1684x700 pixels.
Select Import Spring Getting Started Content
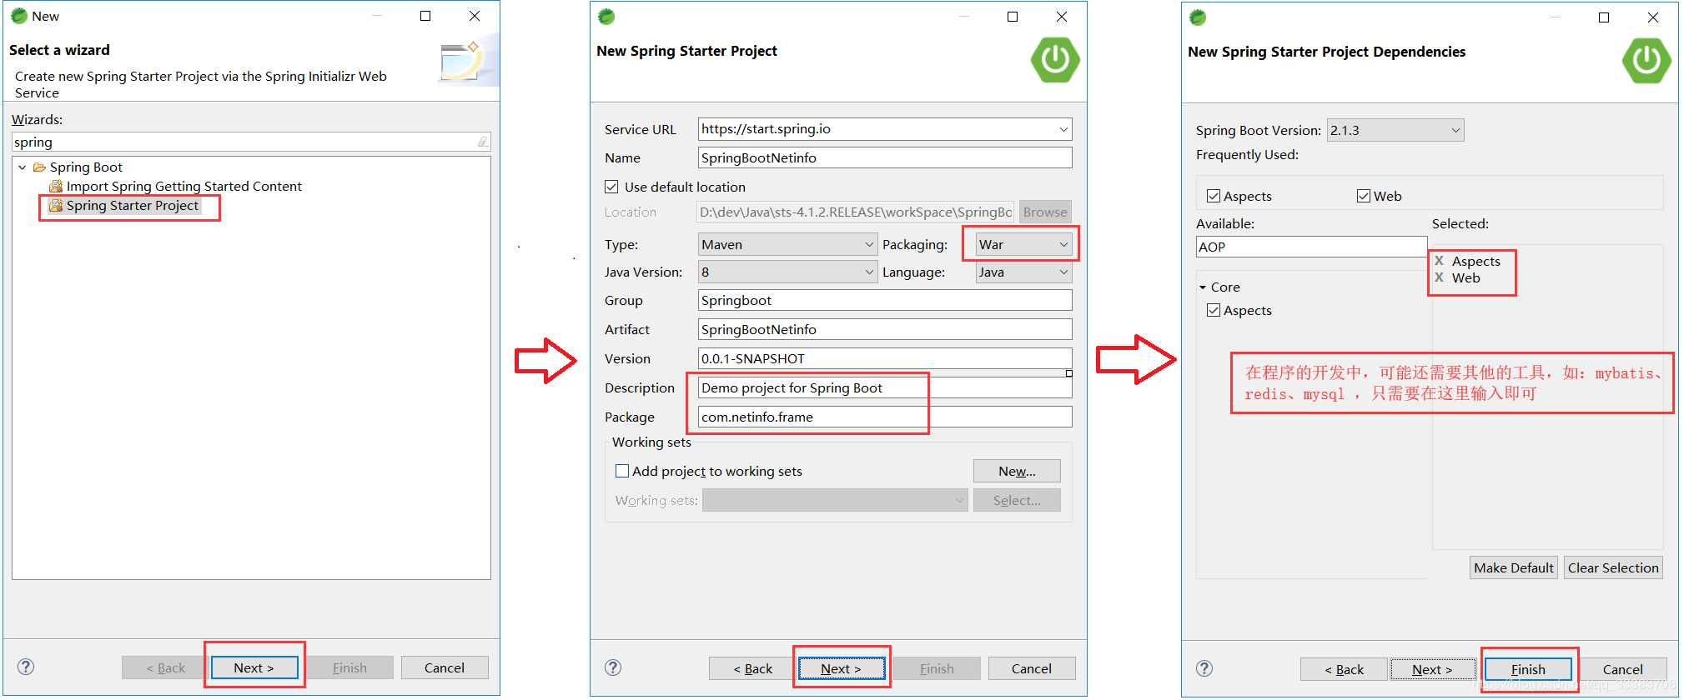[183, 186]
